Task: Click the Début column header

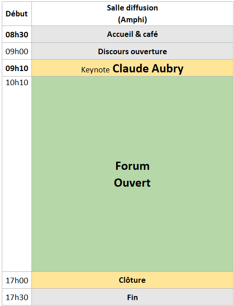Action: click(x=17, y=14)
